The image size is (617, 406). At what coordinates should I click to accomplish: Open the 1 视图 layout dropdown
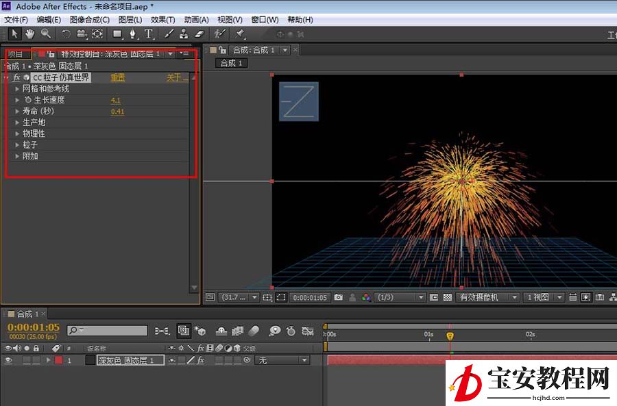click(x=544, y=298)
